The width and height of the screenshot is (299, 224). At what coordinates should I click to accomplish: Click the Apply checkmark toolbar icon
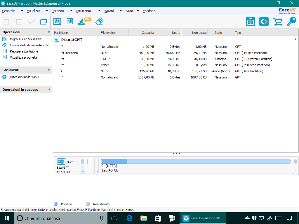click(31, 22)
